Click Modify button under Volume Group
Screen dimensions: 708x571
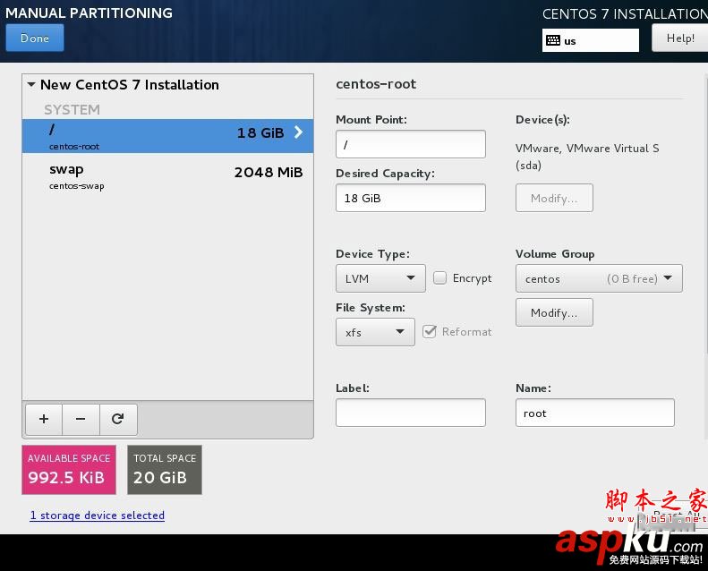554,312
